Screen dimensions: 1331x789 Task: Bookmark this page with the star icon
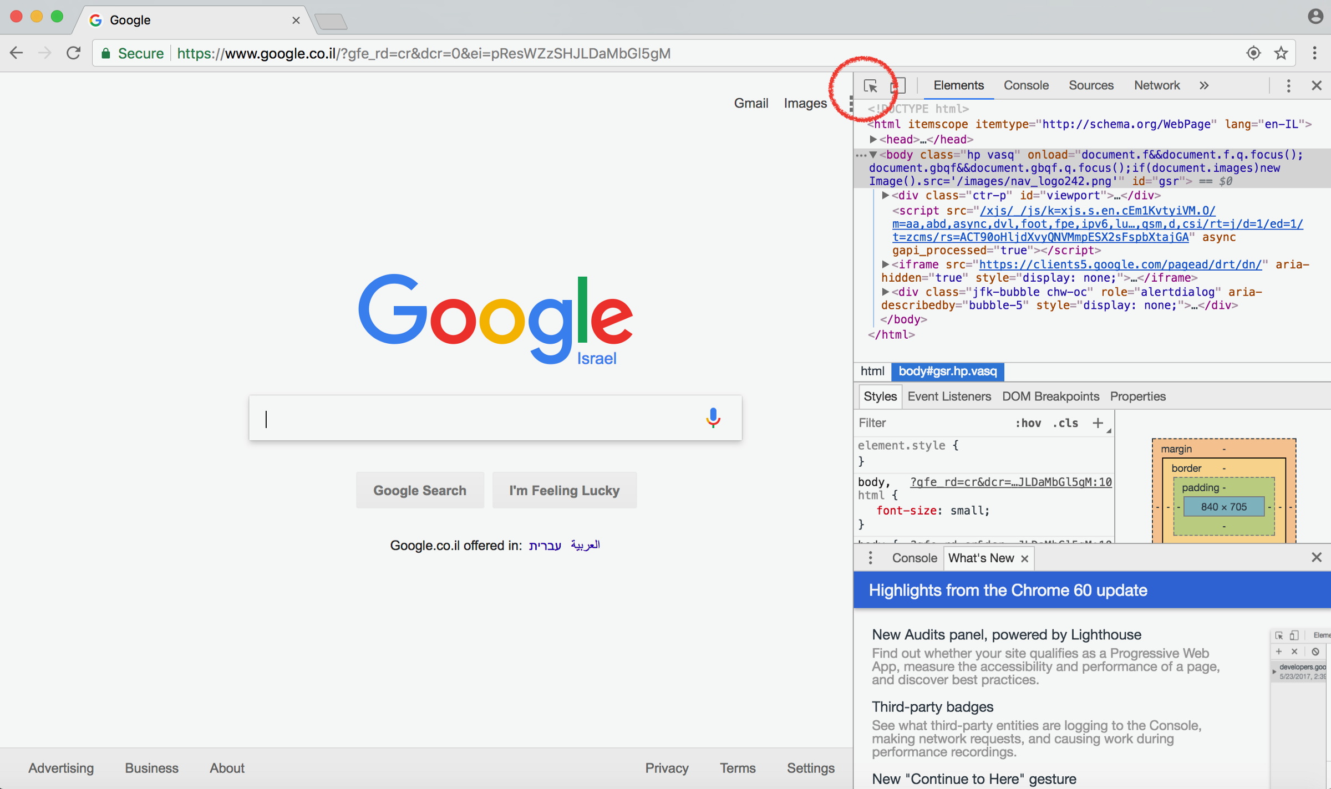(1281, 53)
